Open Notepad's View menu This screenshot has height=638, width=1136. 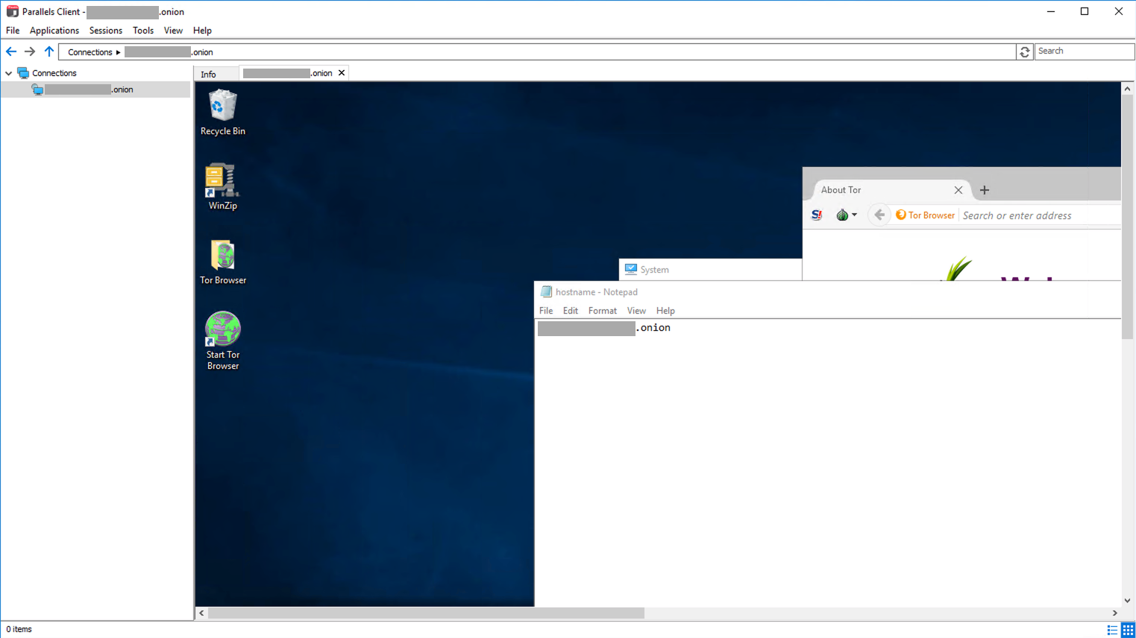coord(636,311)
